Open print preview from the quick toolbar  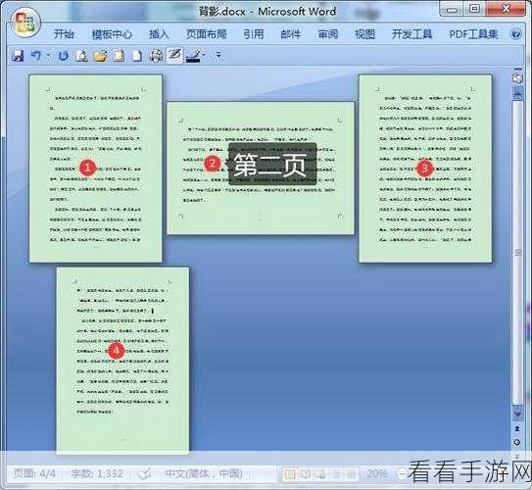pyautogui.click(x=81, y=56)
